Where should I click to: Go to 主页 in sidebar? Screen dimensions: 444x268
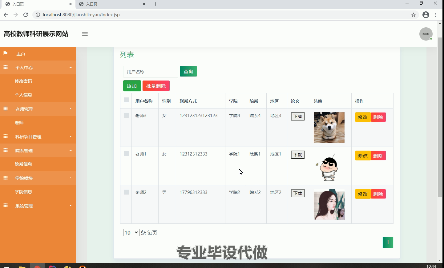21,54
